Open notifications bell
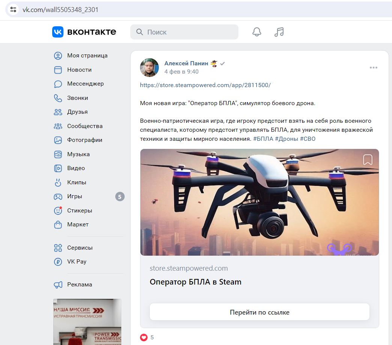Image resolution: width=392 pixels, height=345 pixels. (257, 32)
